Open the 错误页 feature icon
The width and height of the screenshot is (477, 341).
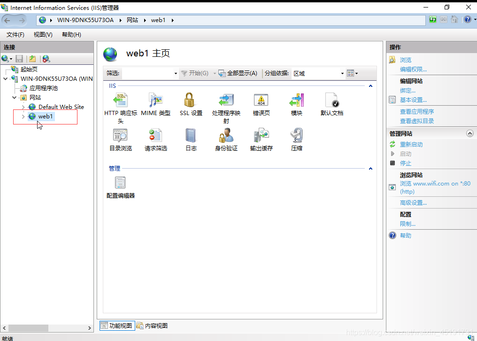(261, 100)
